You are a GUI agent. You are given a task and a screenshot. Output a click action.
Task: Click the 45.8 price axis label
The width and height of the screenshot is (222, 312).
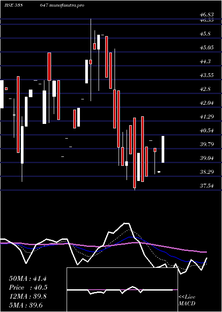click(205, 34)
